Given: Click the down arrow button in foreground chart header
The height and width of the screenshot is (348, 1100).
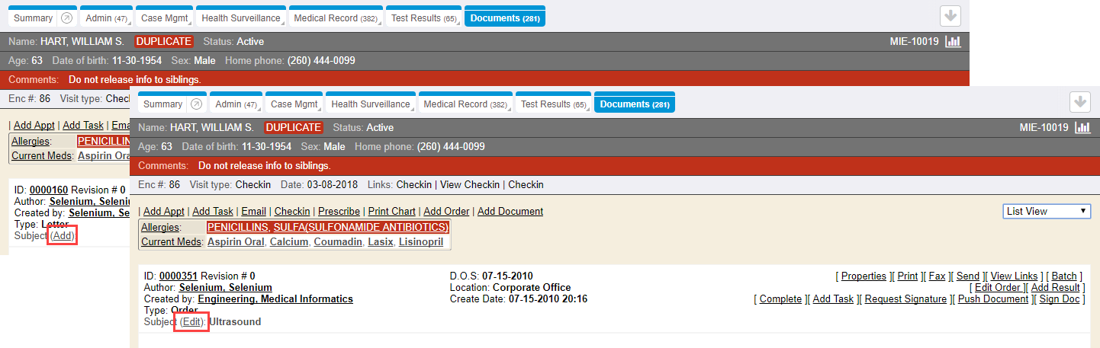Looking at the screenshot, I should [x=1079, y=101].
